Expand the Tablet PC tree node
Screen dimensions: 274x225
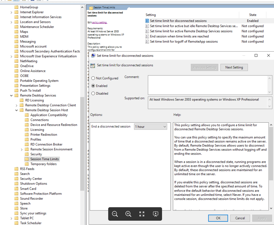[11, 219]
